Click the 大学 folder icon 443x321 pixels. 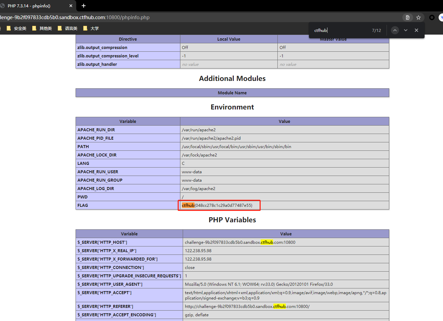(85, 28)
